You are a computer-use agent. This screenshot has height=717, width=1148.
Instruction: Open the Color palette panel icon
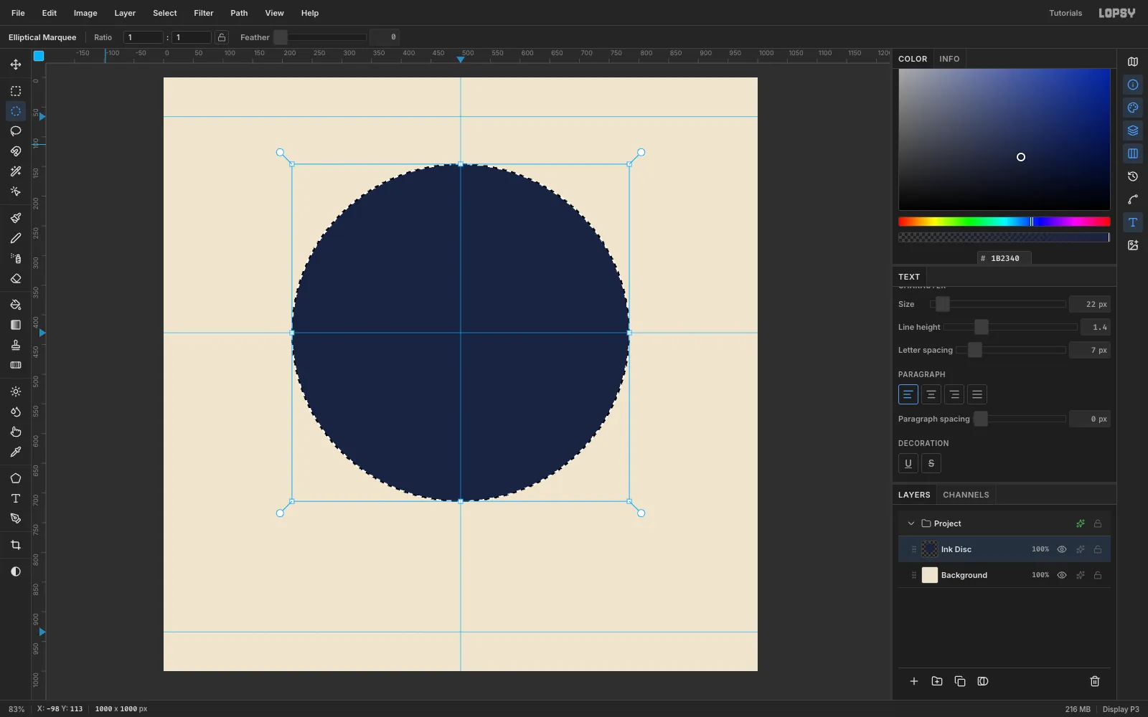point(1133,108)
